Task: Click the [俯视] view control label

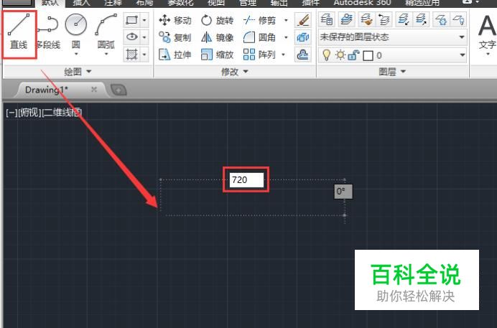Action: click(29, 113)
